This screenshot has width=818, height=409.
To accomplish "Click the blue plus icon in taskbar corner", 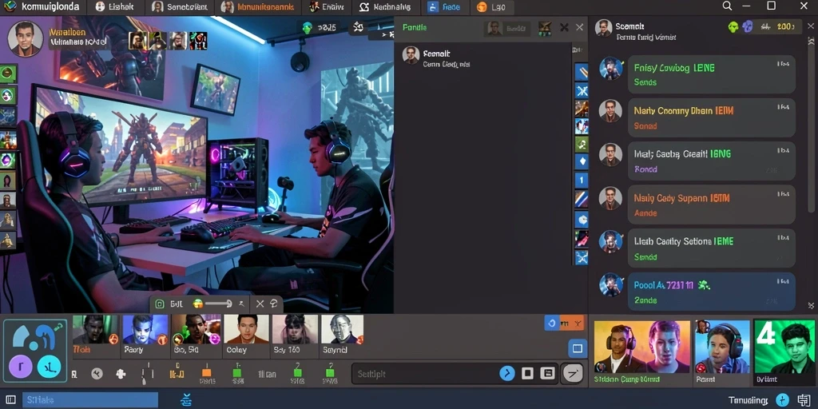I will pyautogui.click(x=782, y=400).
